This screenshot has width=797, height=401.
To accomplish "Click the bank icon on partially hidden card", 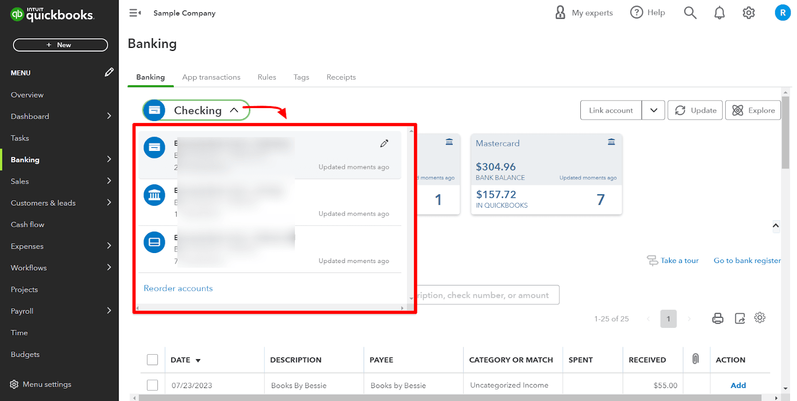I will click(449, 142).
